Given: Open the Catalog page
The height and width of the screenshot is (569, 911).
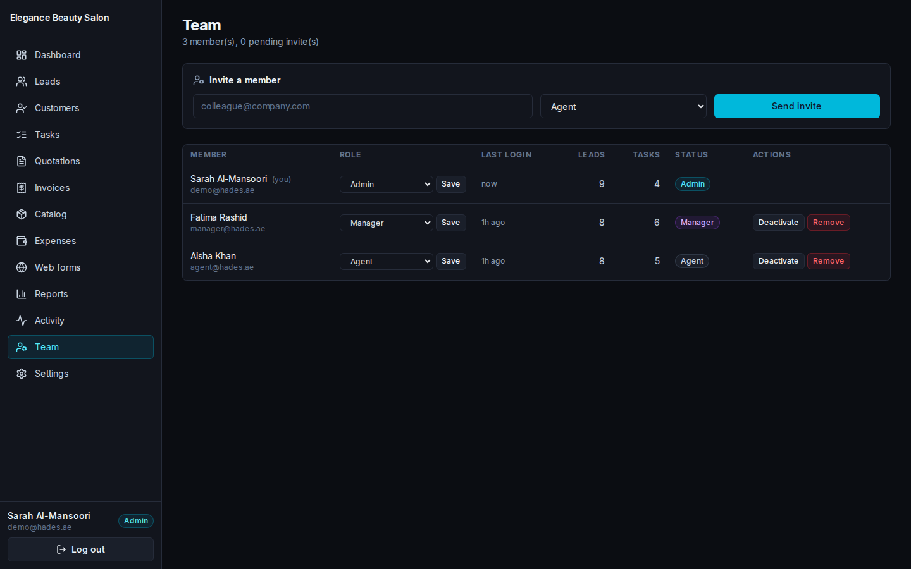Looking at the screenshot, I should (x=80, y=214).
